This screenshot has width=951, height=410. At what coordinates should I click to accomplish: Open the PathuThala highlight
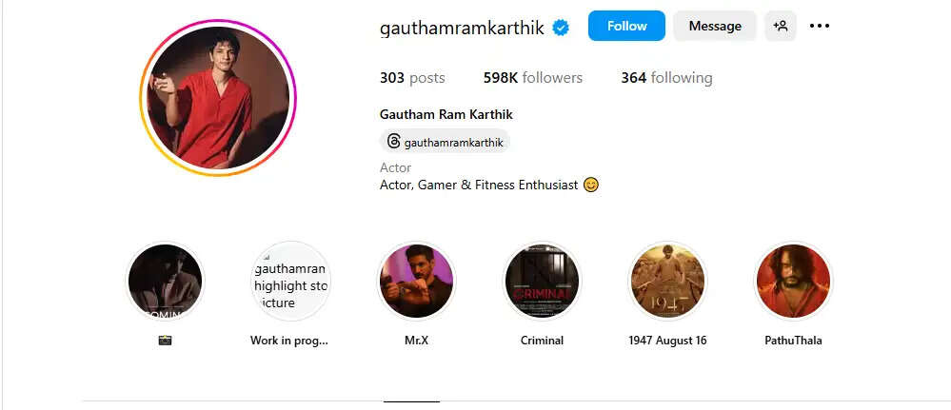793,282
